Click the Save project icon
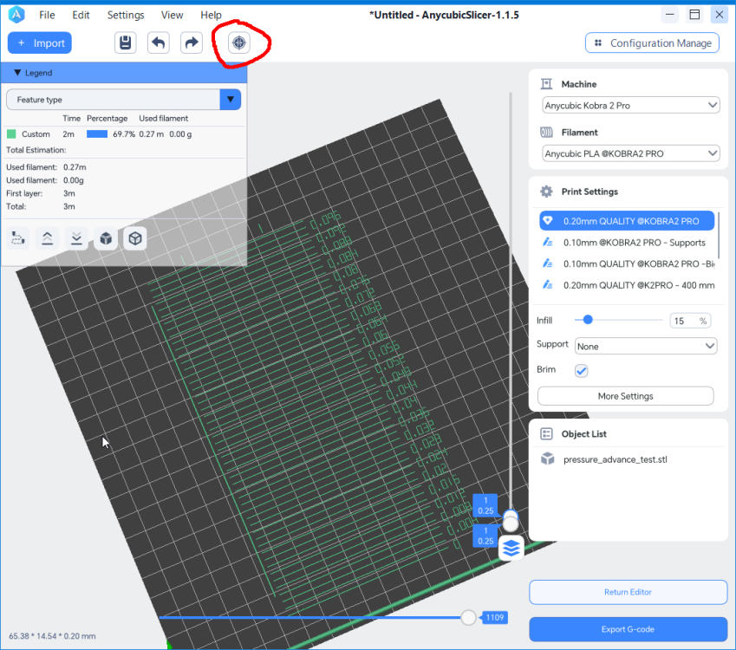The height and width of the screenshot is (650, 736). [126, 42]
